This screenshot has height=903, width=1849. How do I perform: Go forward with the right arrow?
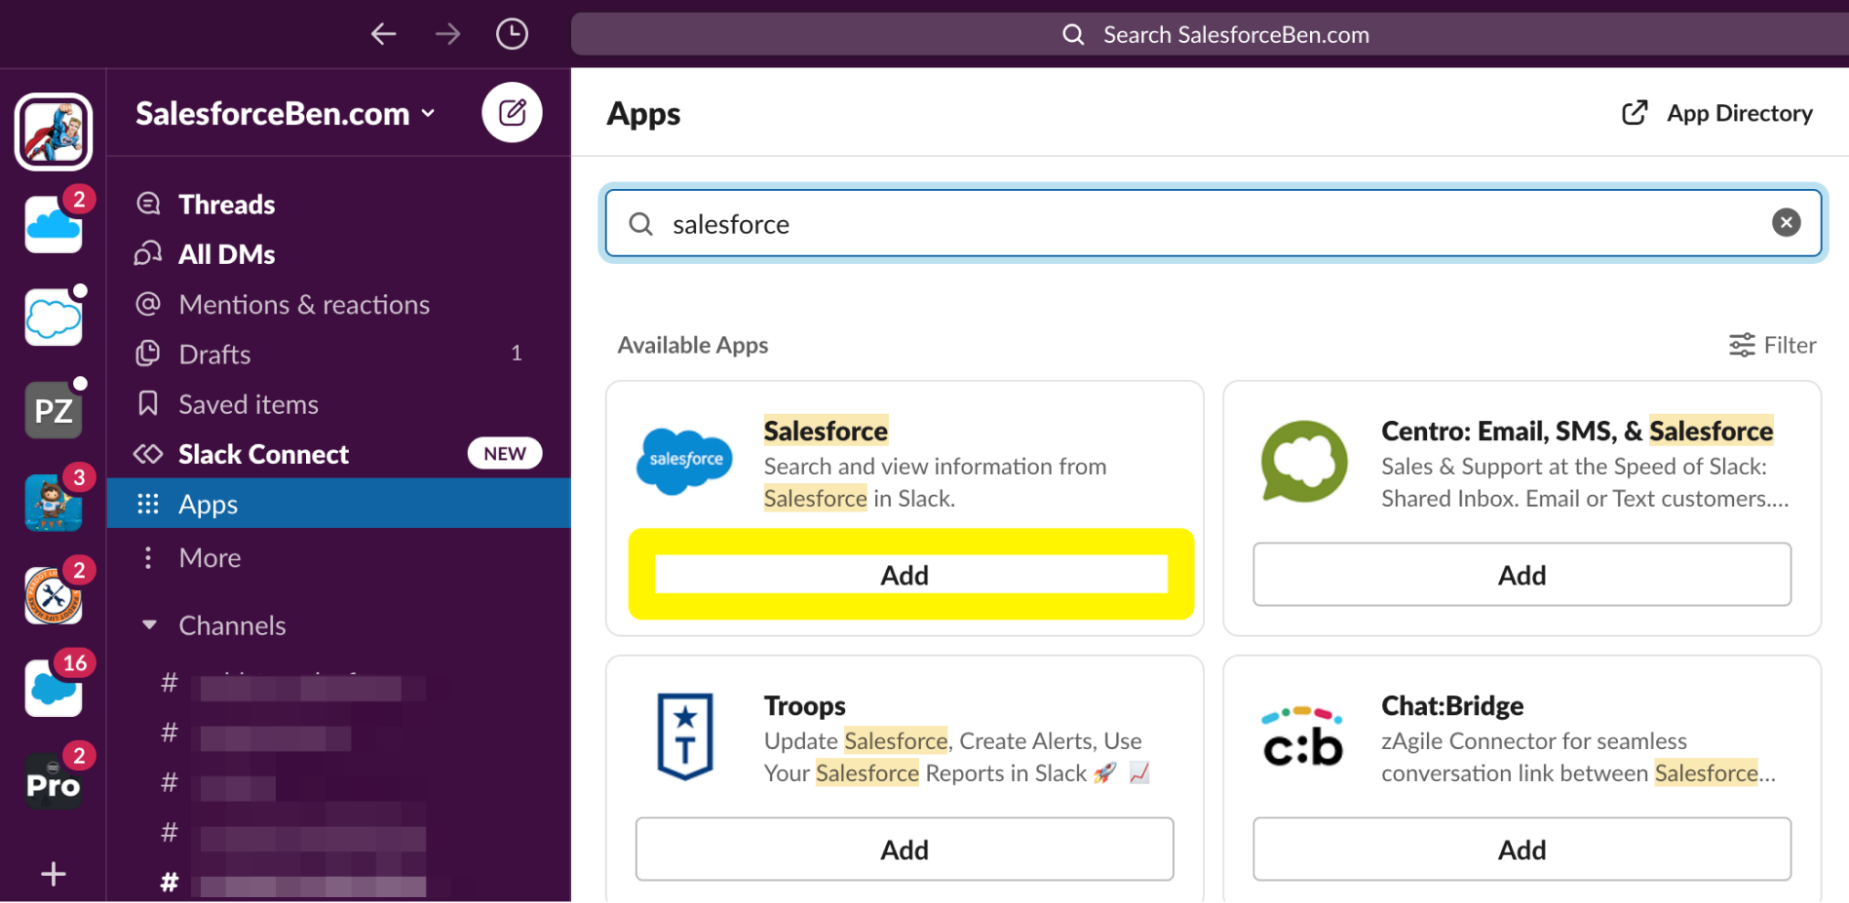click(x=447, y=34)
